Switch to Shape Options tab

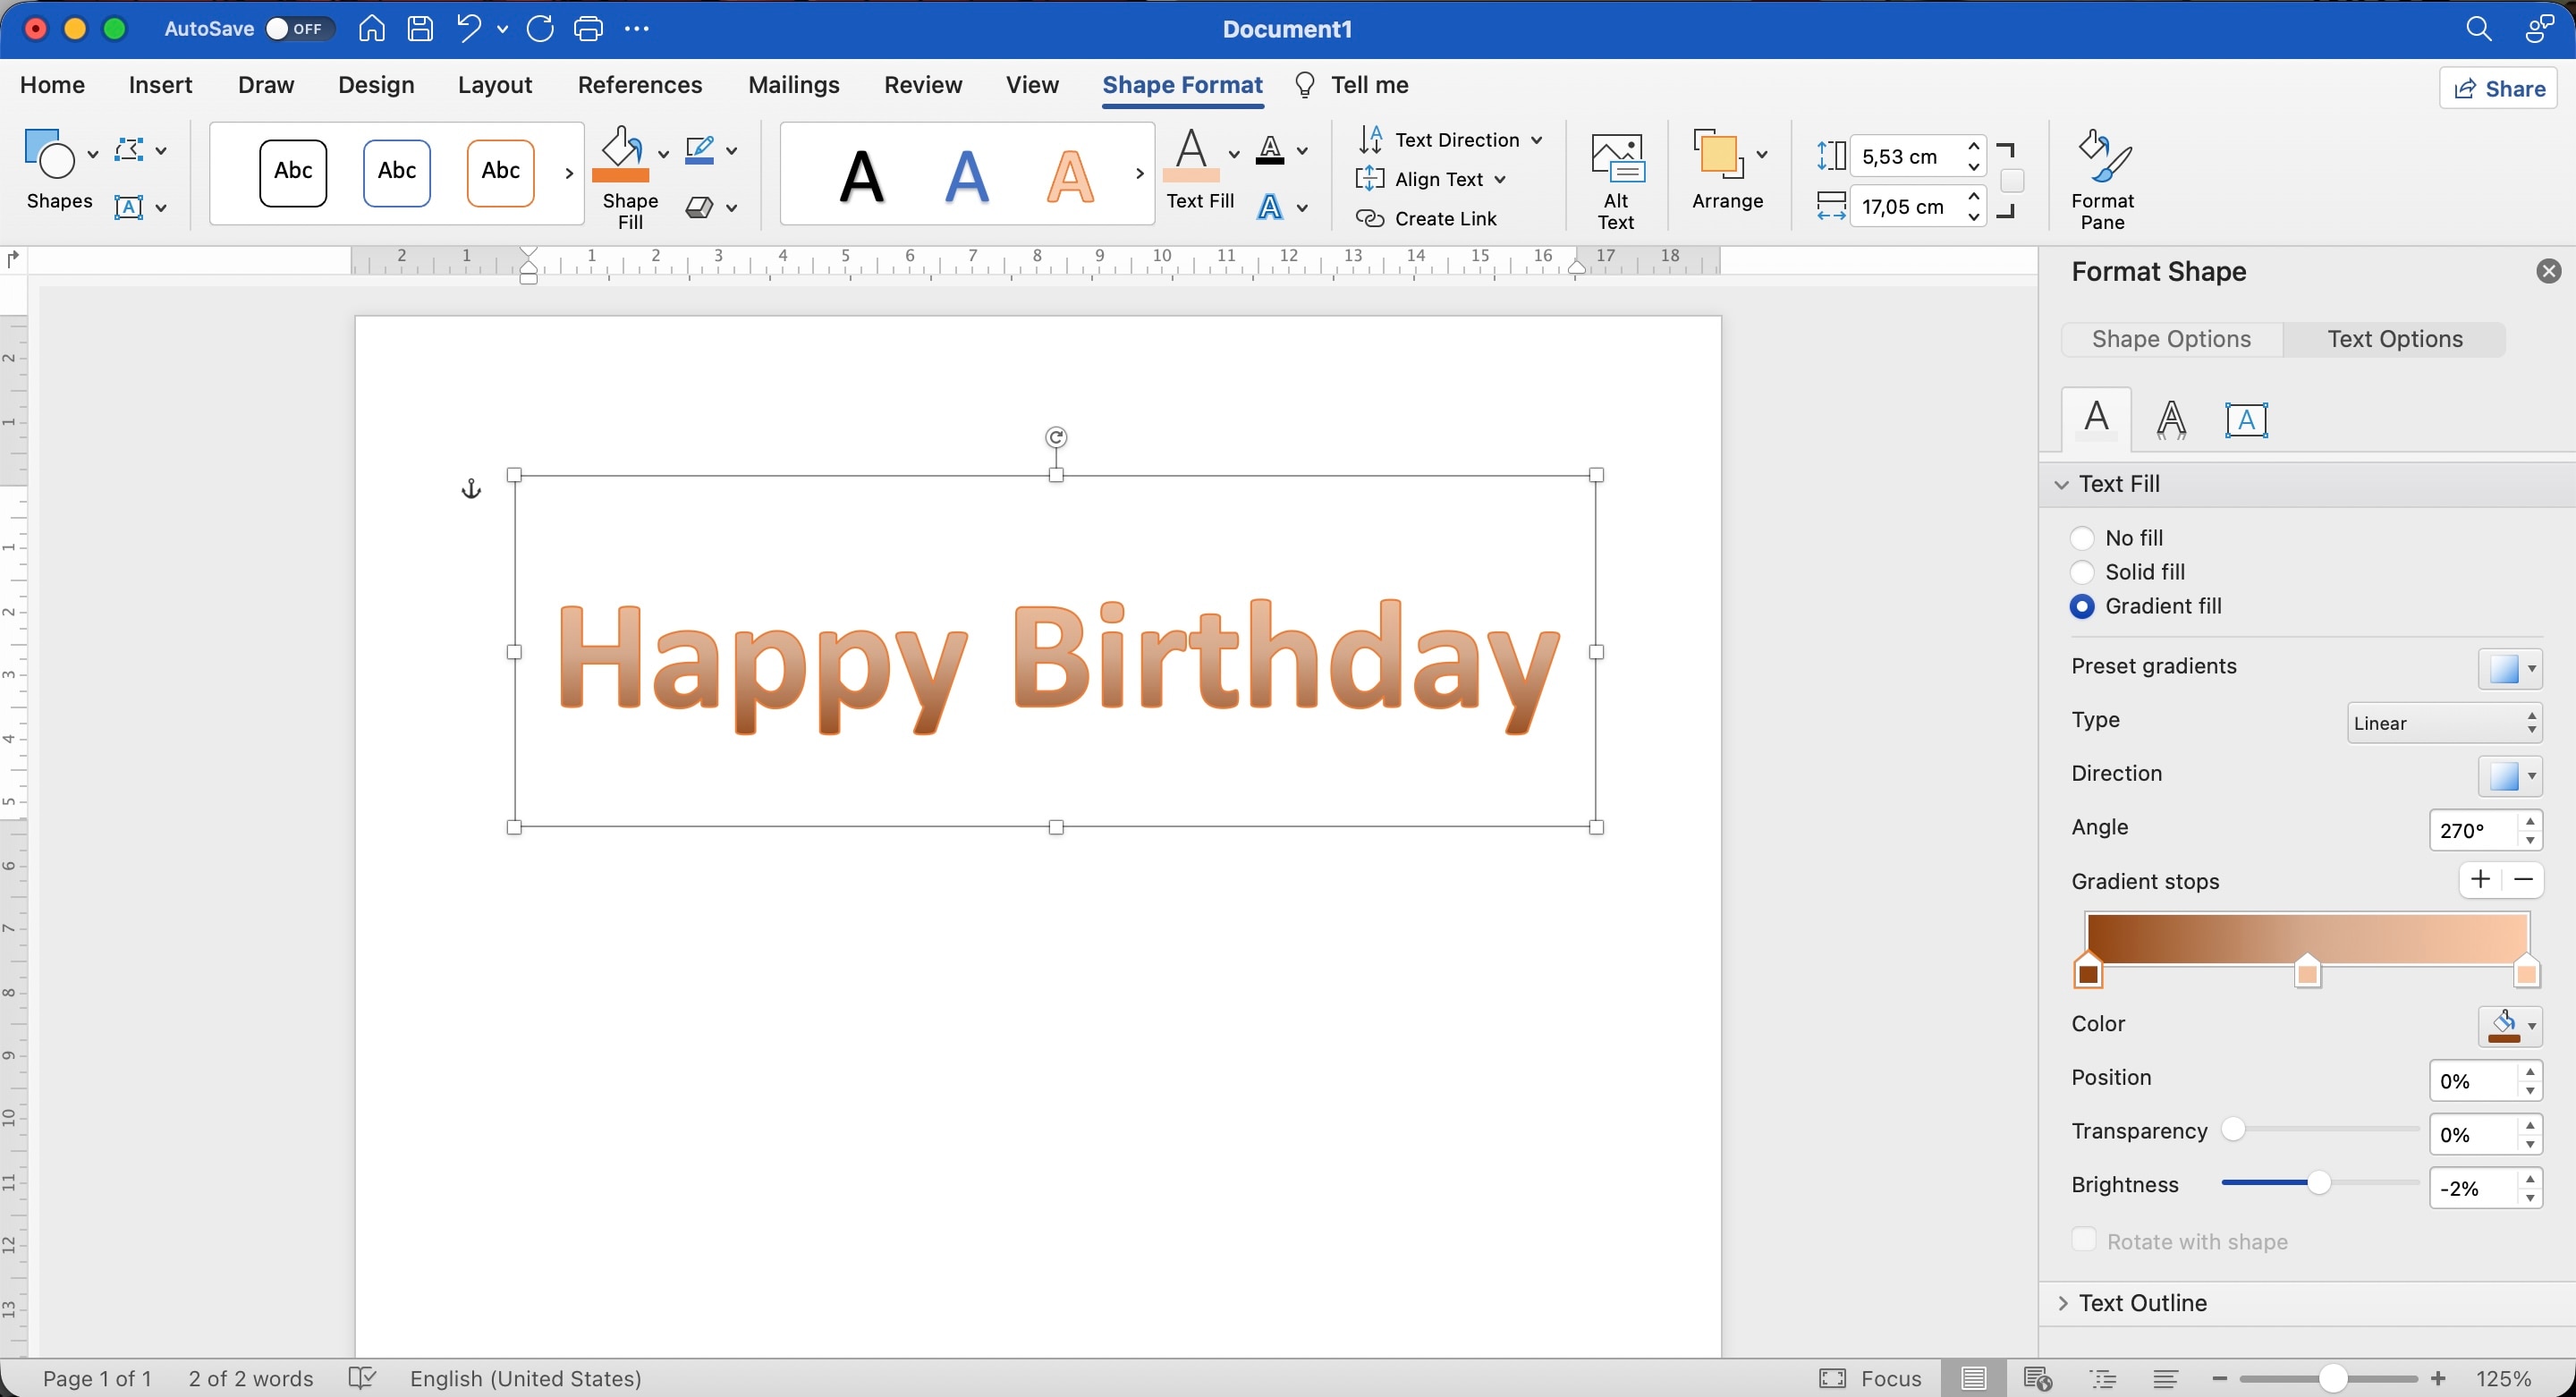[x=2171, y=339]
